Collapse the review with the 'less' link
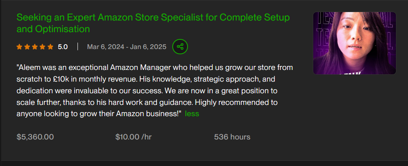 coord(192,114)
